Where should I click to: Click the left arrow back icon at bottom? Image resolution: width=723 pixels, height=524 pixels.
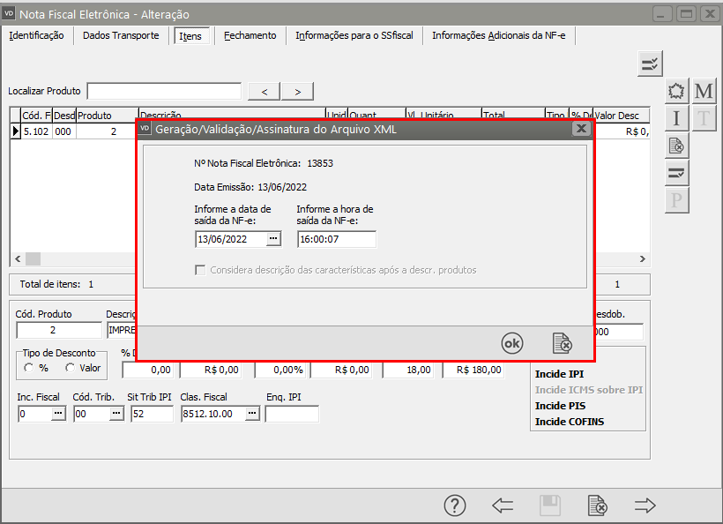click(503, 505)
